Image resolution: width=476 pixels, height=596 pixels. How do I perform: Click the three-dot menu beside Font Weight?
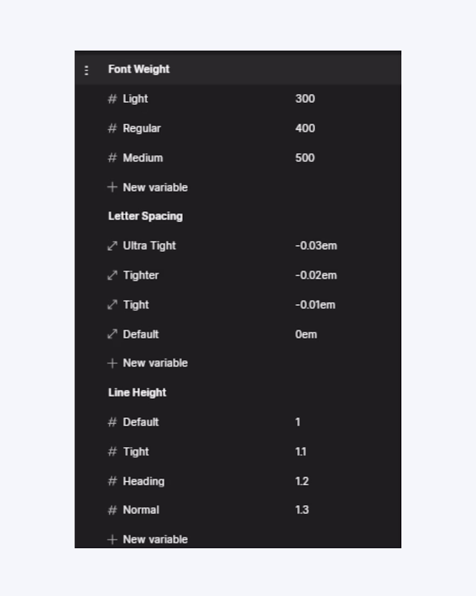(87, 70)
